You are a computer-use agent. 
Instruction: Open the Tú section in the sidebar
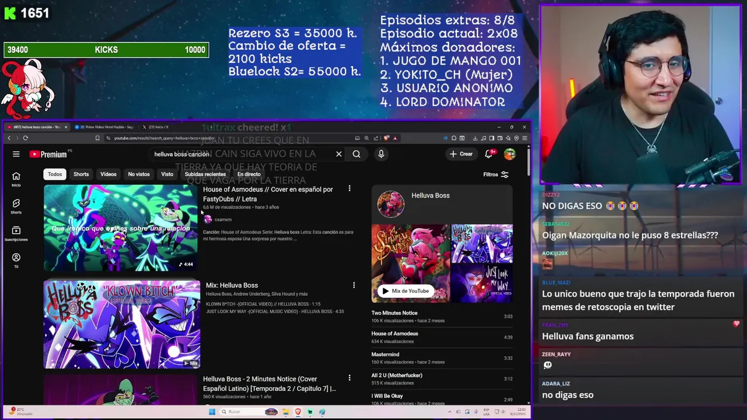16,260
